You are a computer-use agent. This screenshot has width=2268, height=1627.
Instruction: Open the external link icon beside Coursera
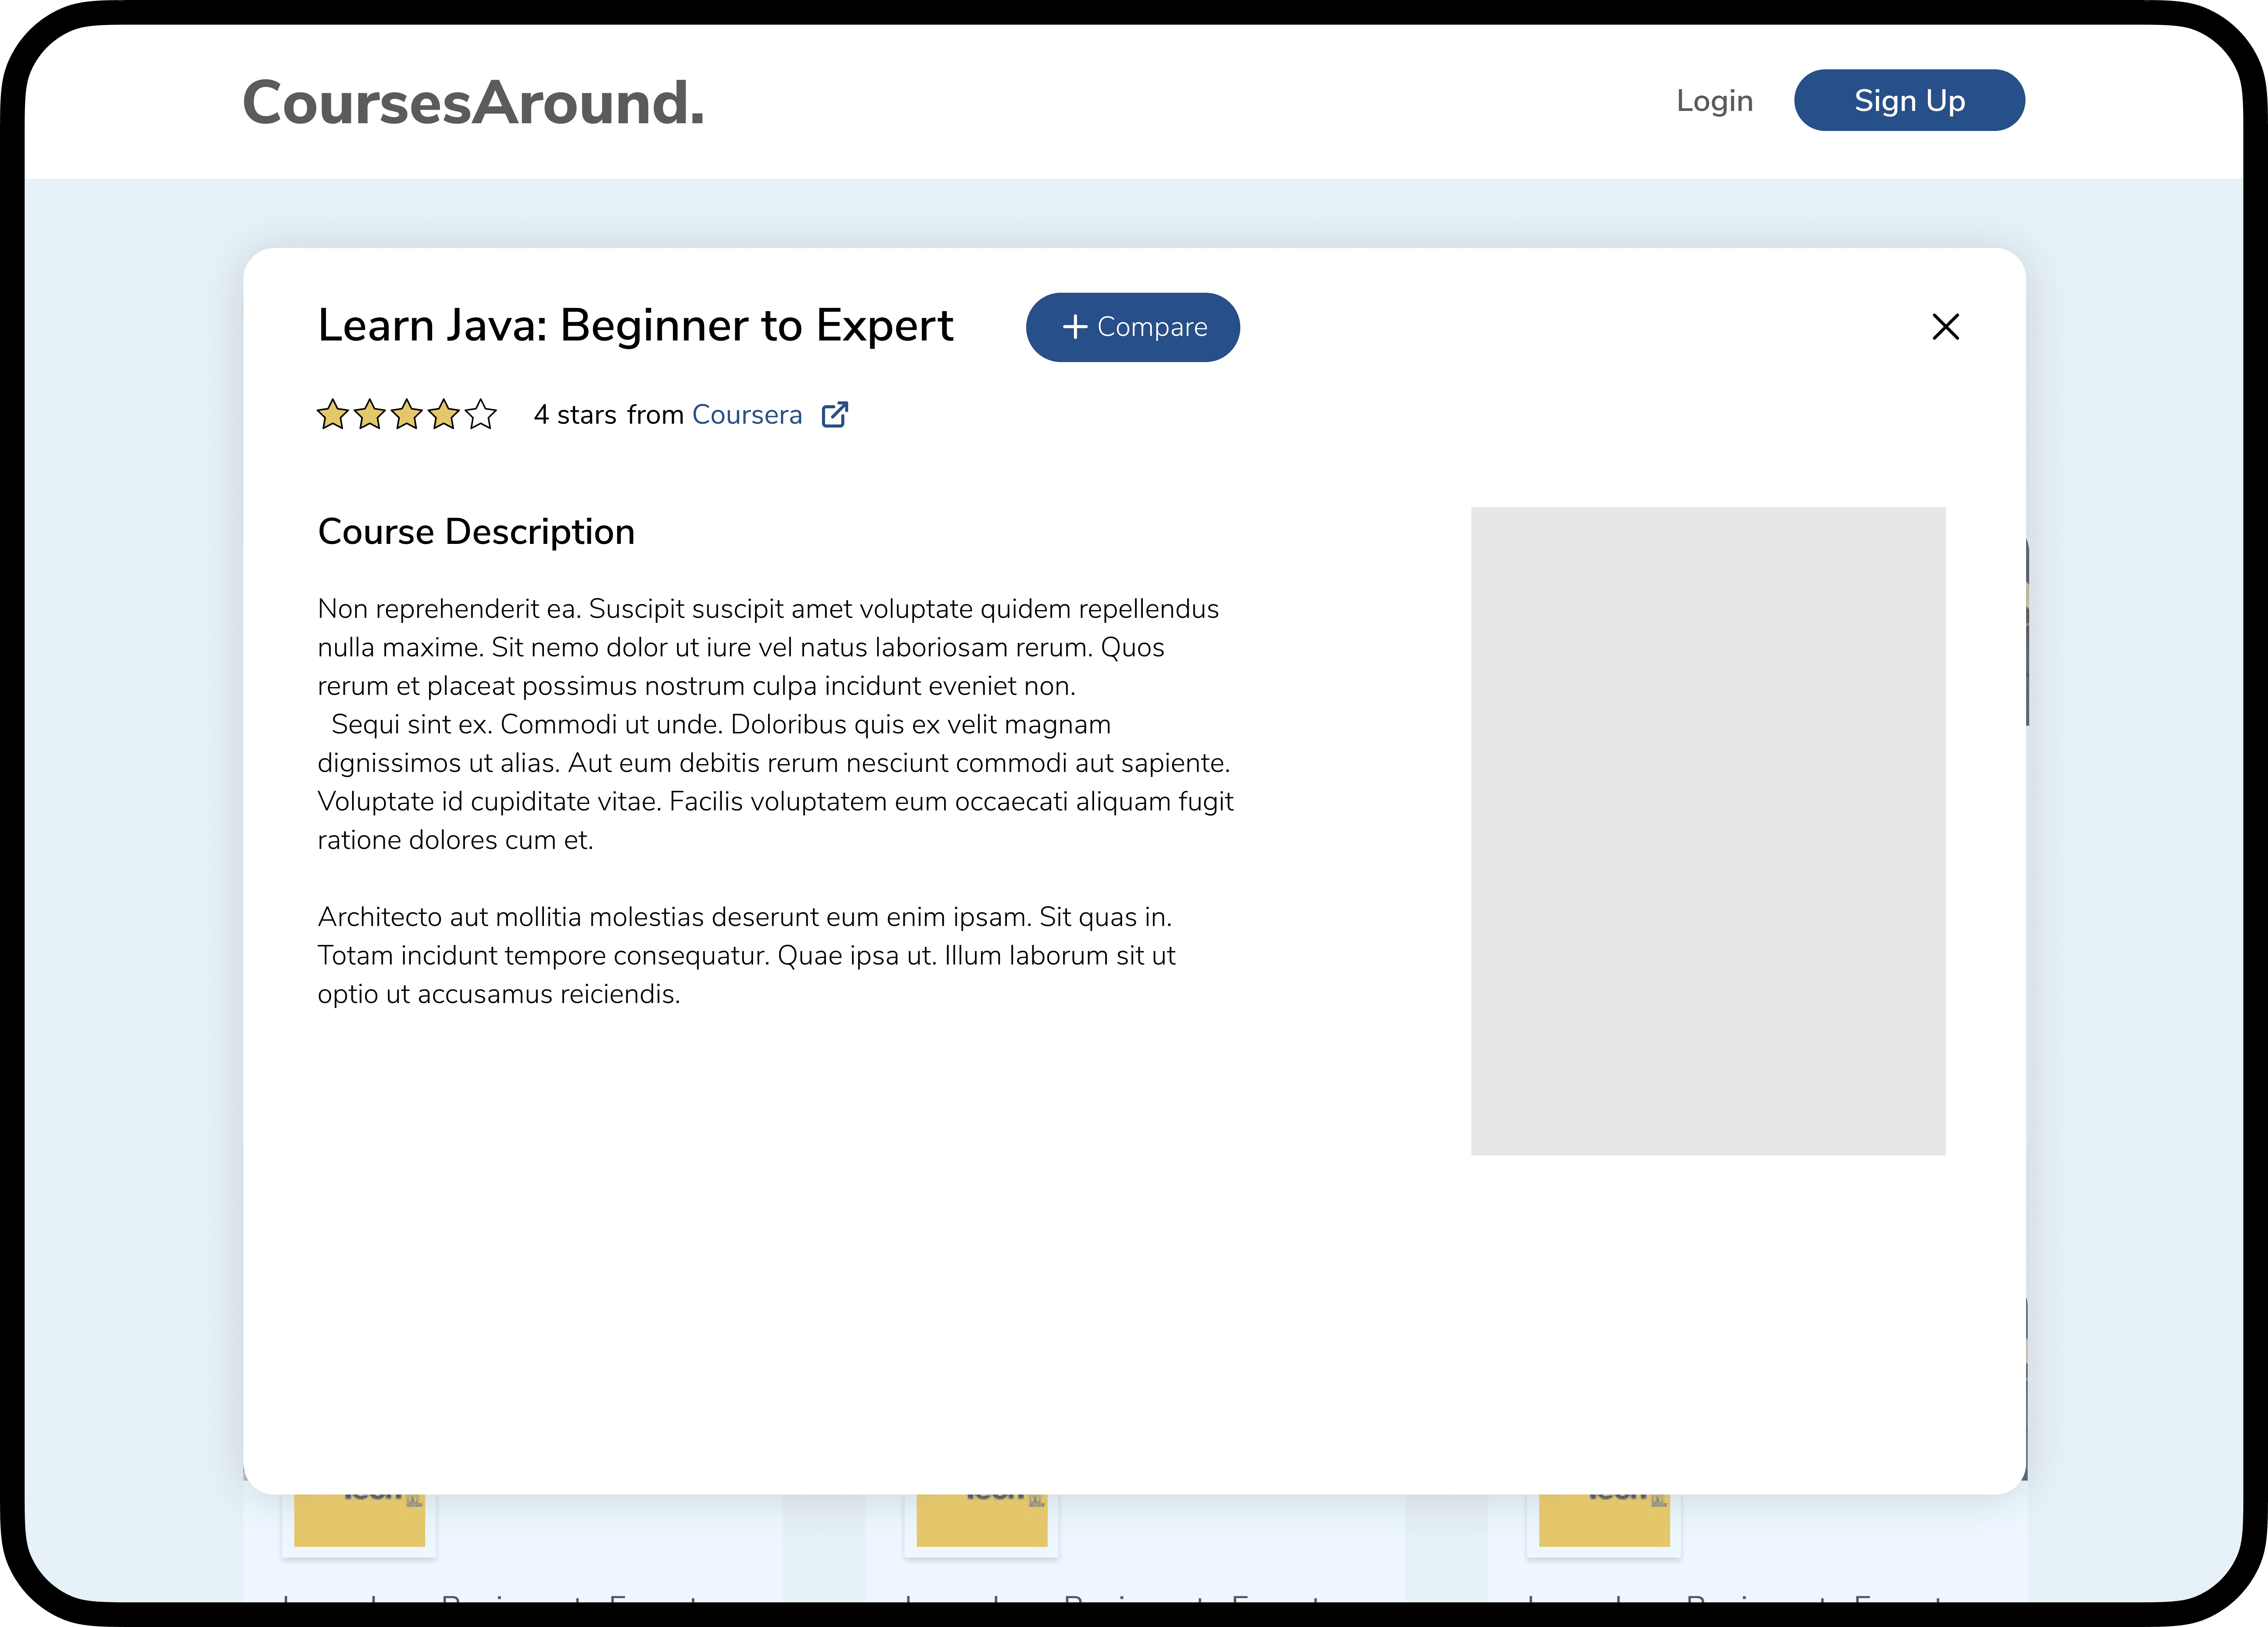click(835, 414)
